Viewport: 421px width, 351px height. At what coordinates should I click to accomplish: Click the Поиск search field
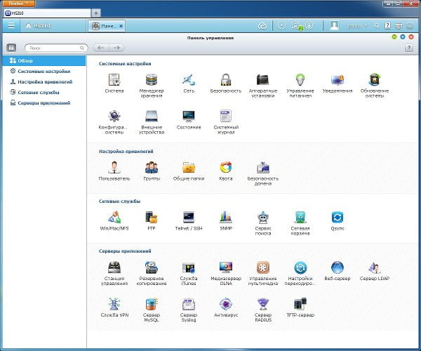pyautogui.click(x=56, y=48)
